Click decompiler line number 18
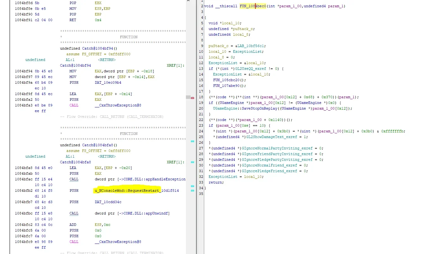The image size is (422, 254). click(201, 97)
